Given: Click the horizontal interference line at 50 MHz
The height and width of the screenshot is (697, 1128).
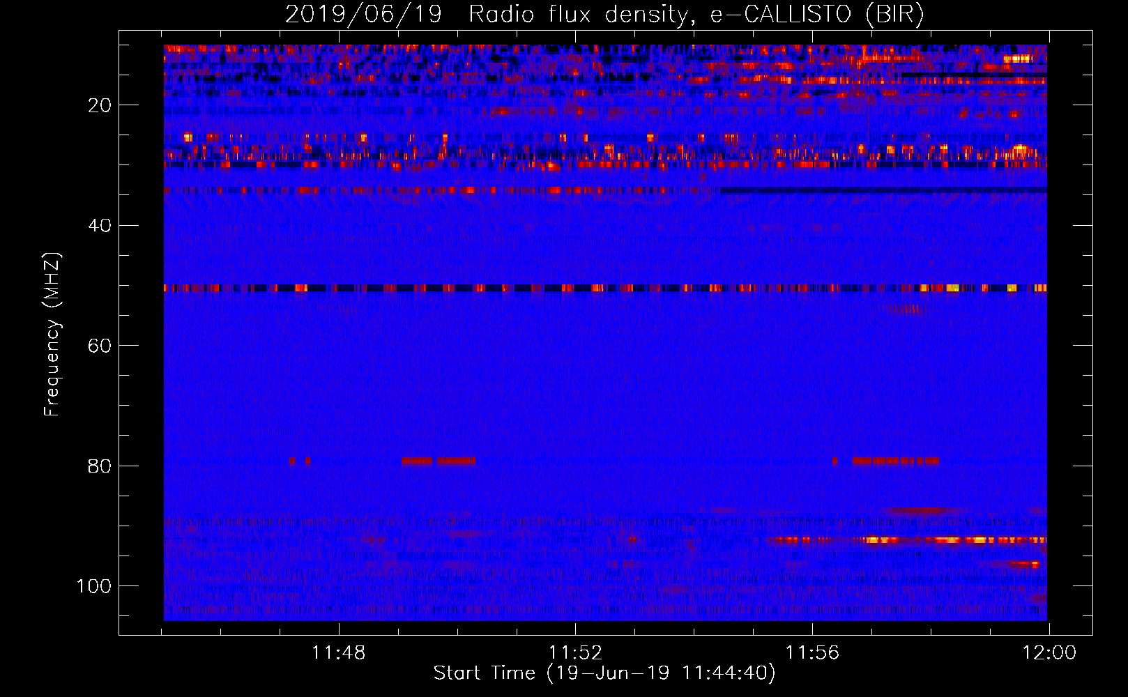Looking at the screenshot, I should click(x=605, y=288).
